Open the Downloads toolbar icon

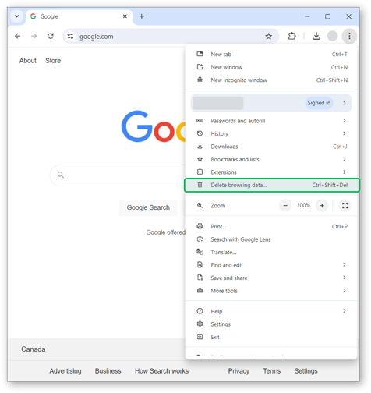(316, 36)
